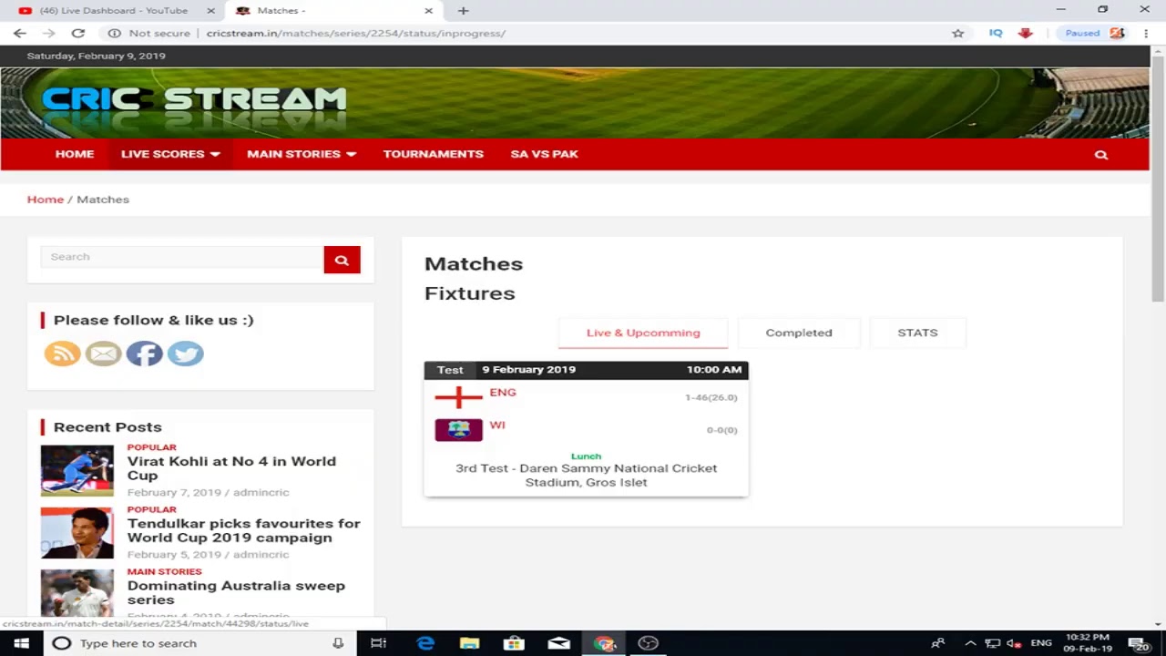The image size is (1166, 656).
Task: Switch to the STATS tab
Action: (x=917, y=333)
